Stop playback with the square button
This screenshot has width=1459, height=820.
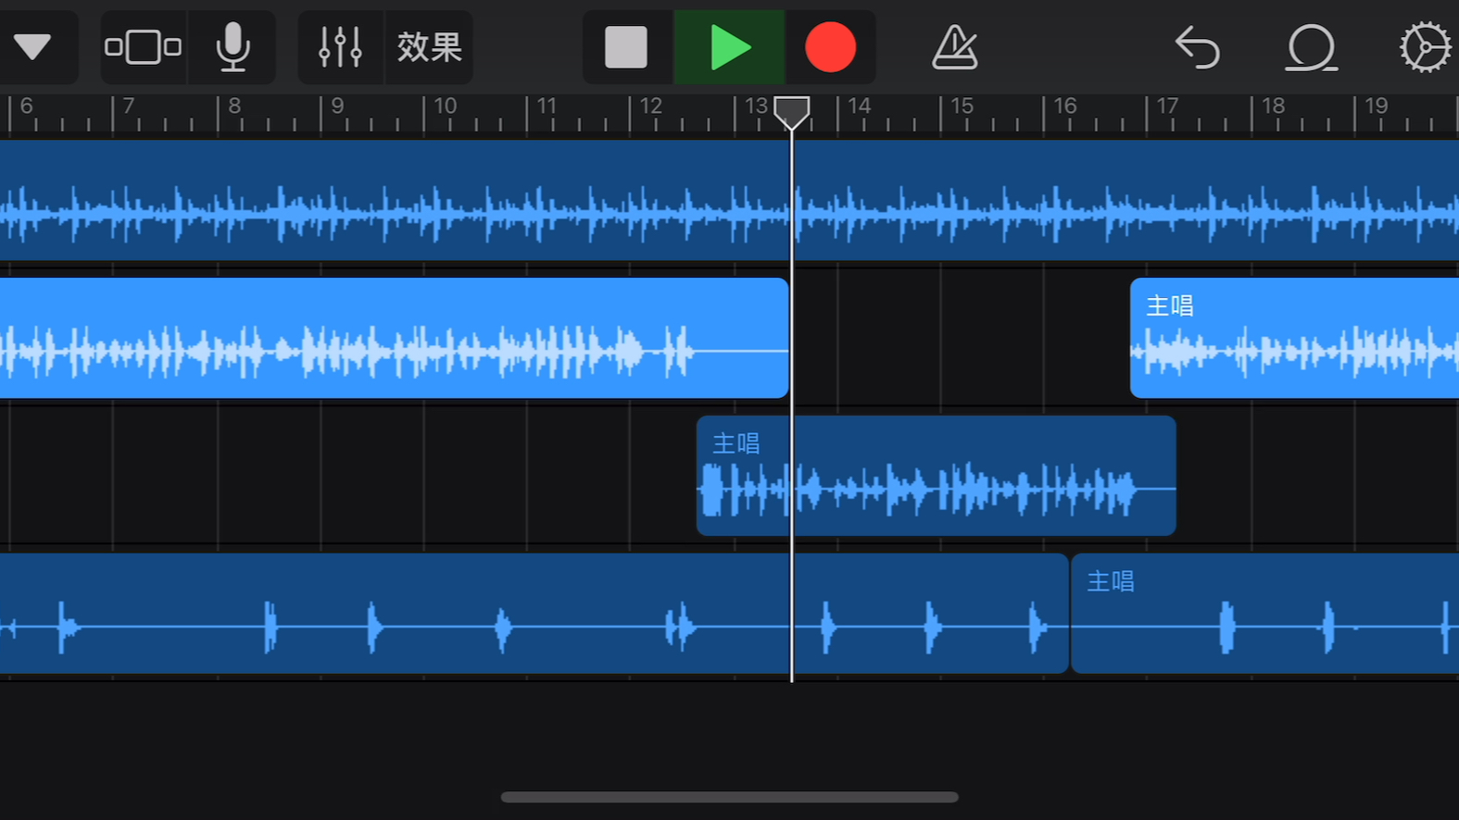point(626,47)
